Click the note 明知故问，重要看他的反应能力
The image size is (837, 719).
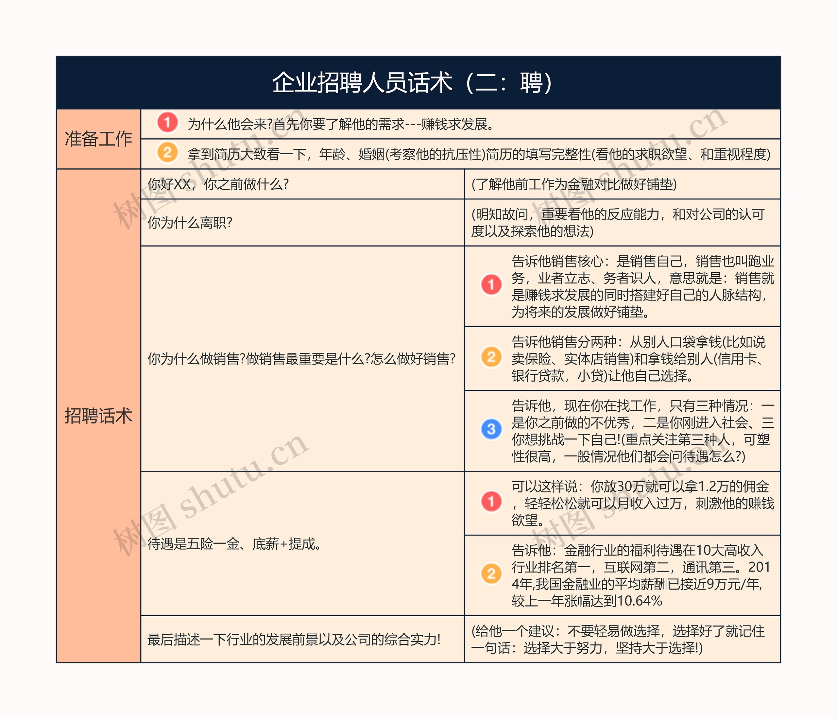coord(618,223)
